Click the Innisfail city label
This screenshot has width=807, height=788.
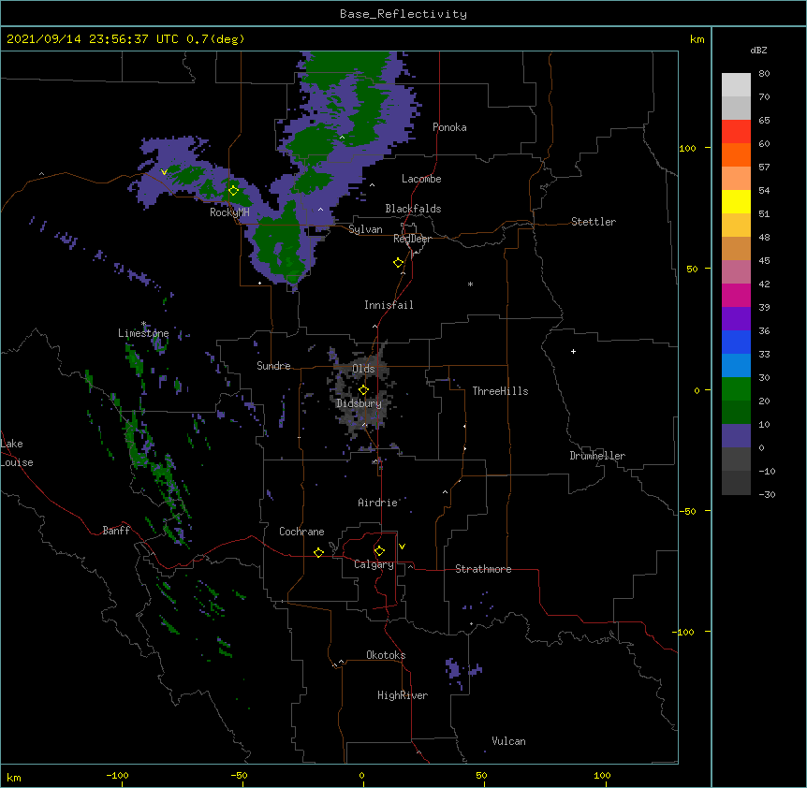[389, 305]
